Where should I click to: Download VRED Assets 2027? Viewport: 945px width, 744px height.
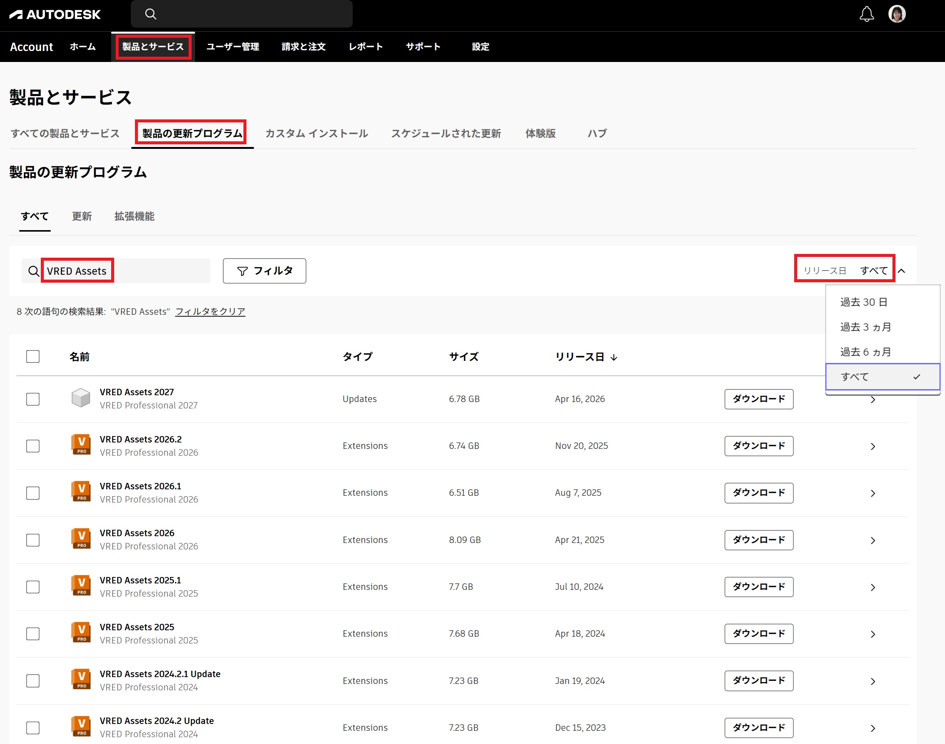coord(759,399)
